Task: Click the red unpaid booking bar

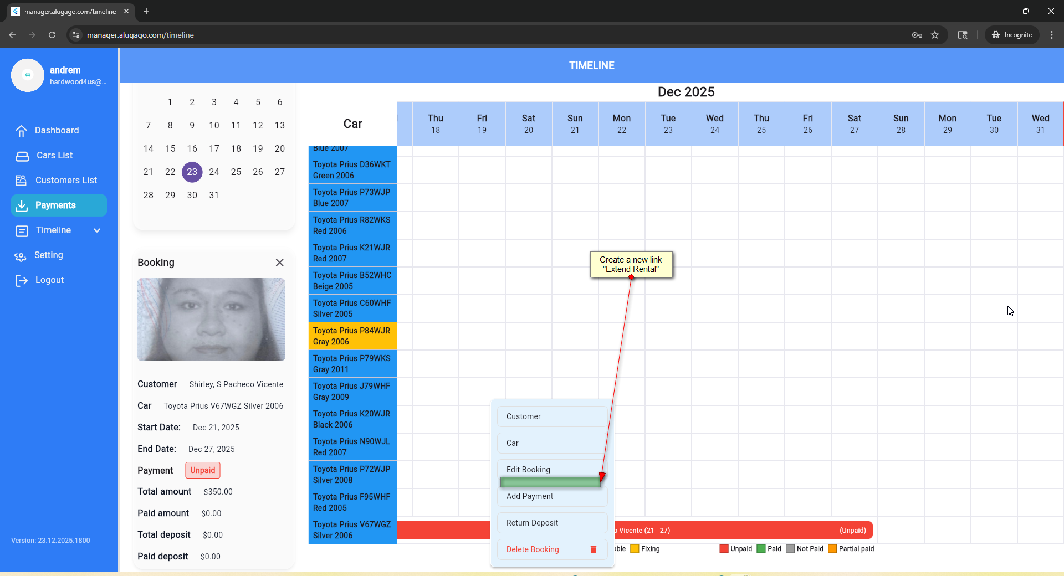Action: coord(743,531)
